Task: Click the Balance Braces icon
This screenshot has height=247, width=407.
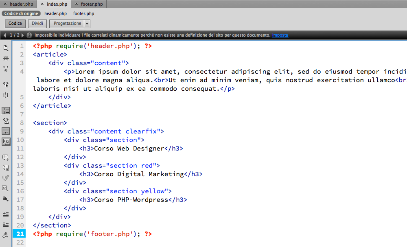Action: (6, 95)
